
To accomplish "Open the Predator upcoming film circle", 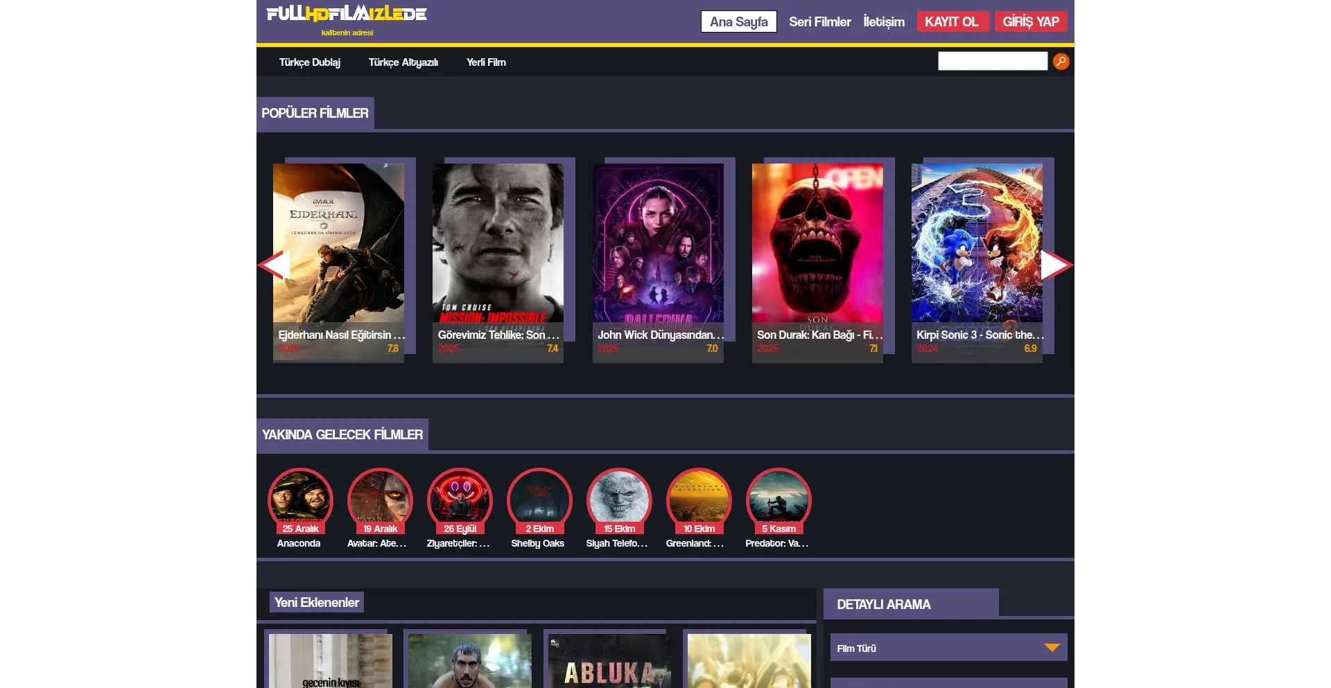I will pos(778,499).
